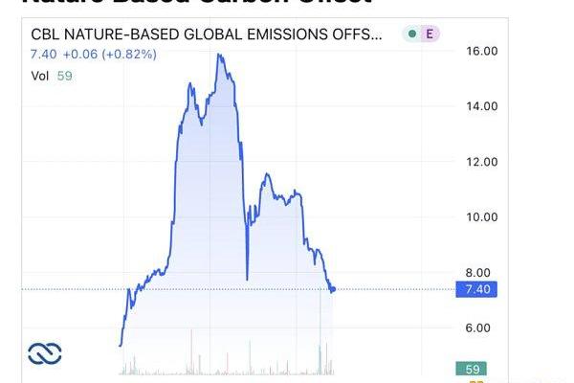Select the blue 7.40 current price tag

(x=476, y=289)
